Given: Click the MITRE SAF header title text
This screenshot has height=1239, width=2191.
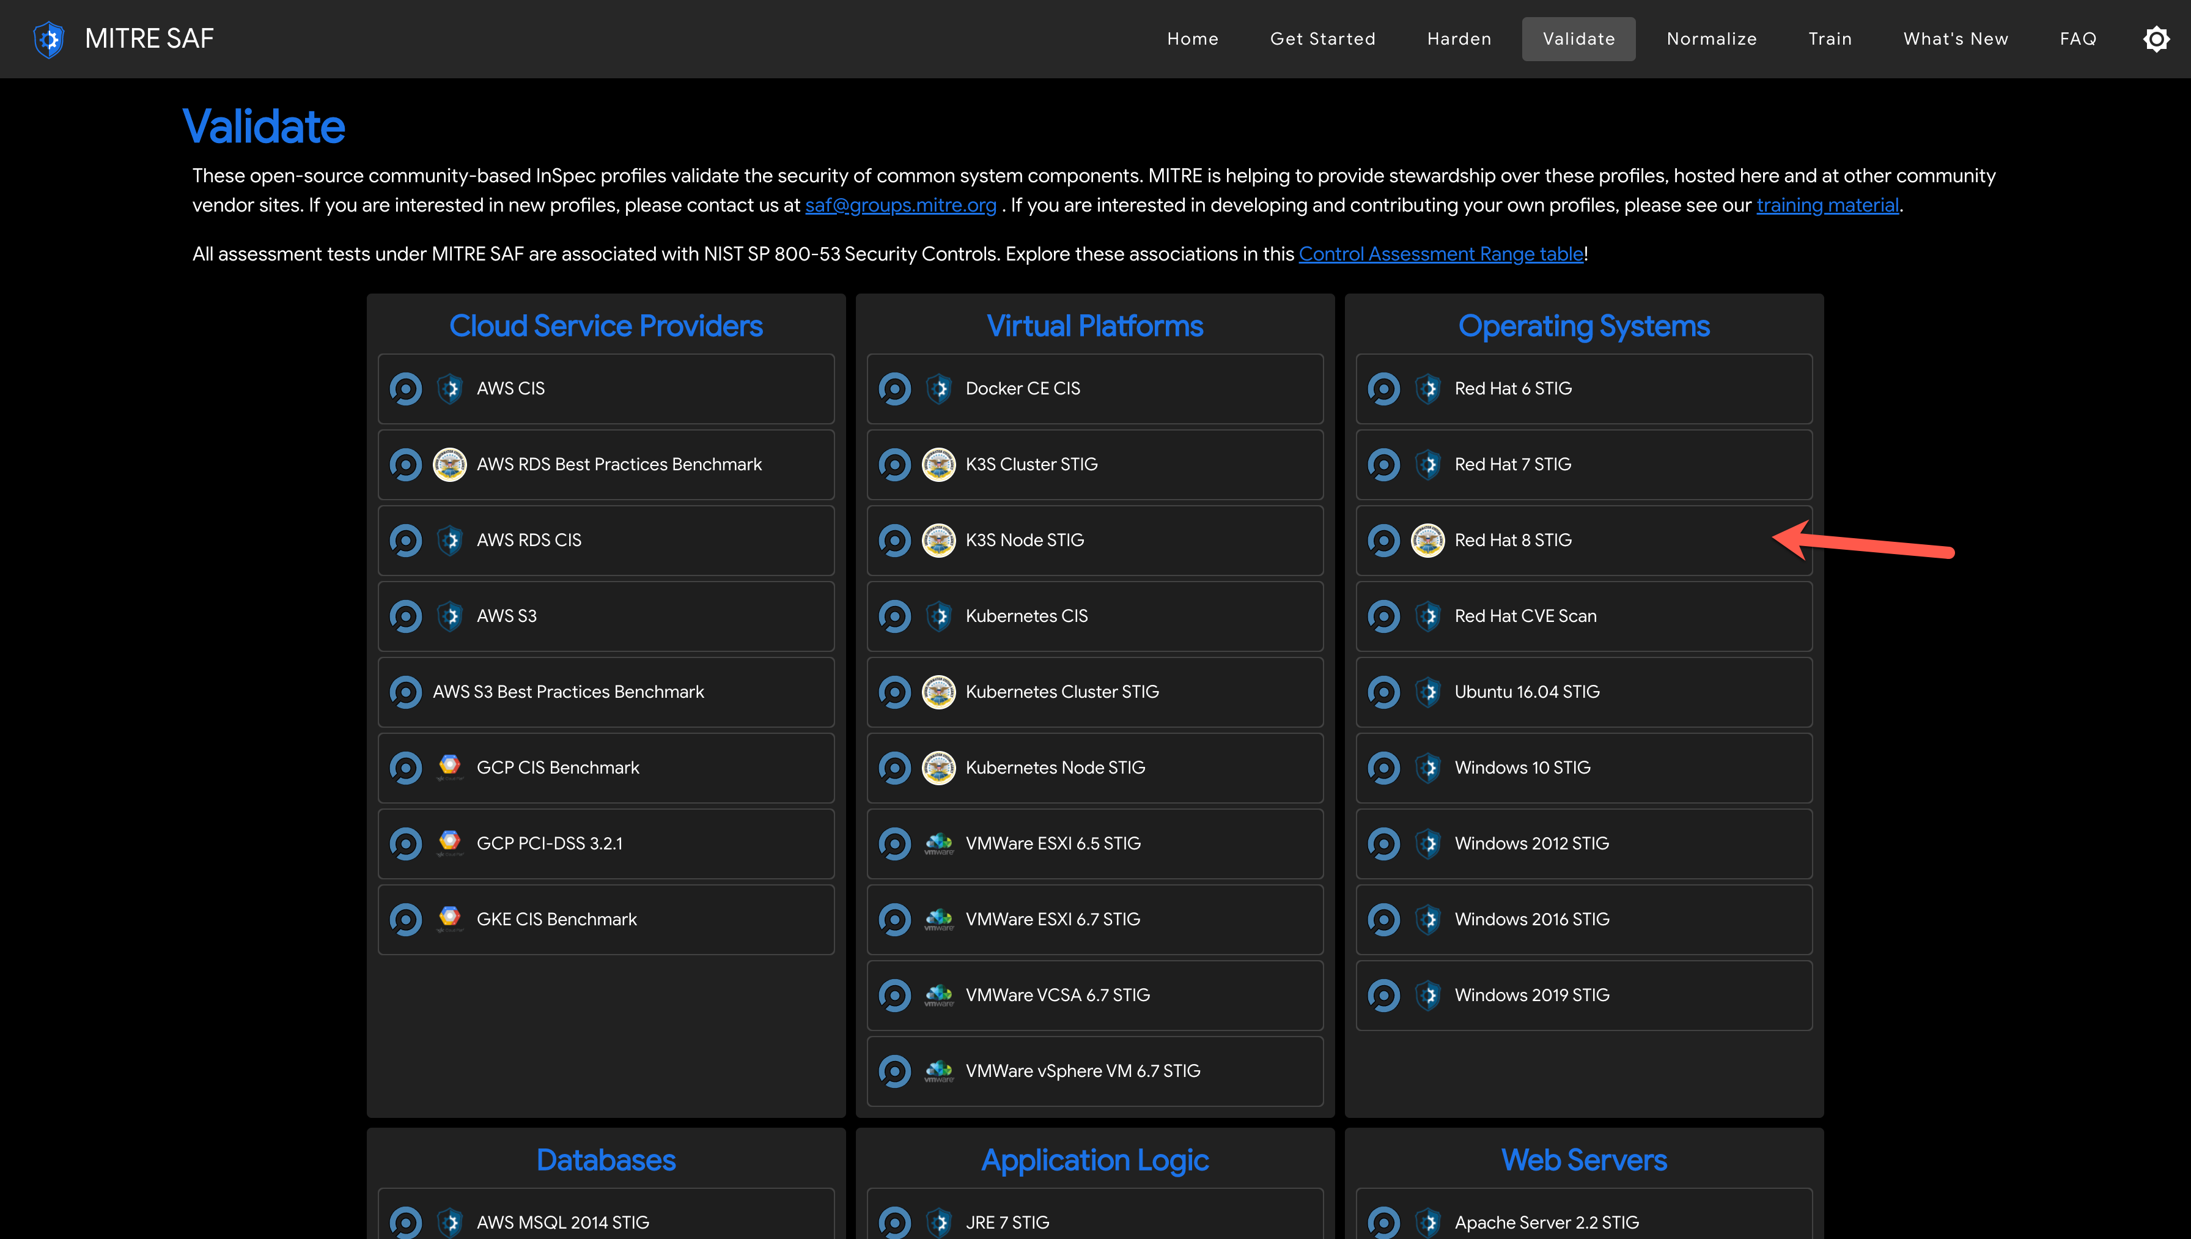Looking at the screenshot, I should (x=150, y=39).
